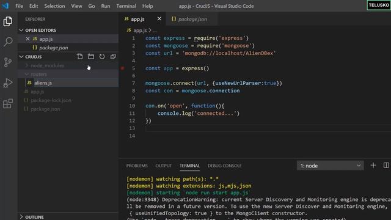Open the Search view in activity bar

click(8, 42)
